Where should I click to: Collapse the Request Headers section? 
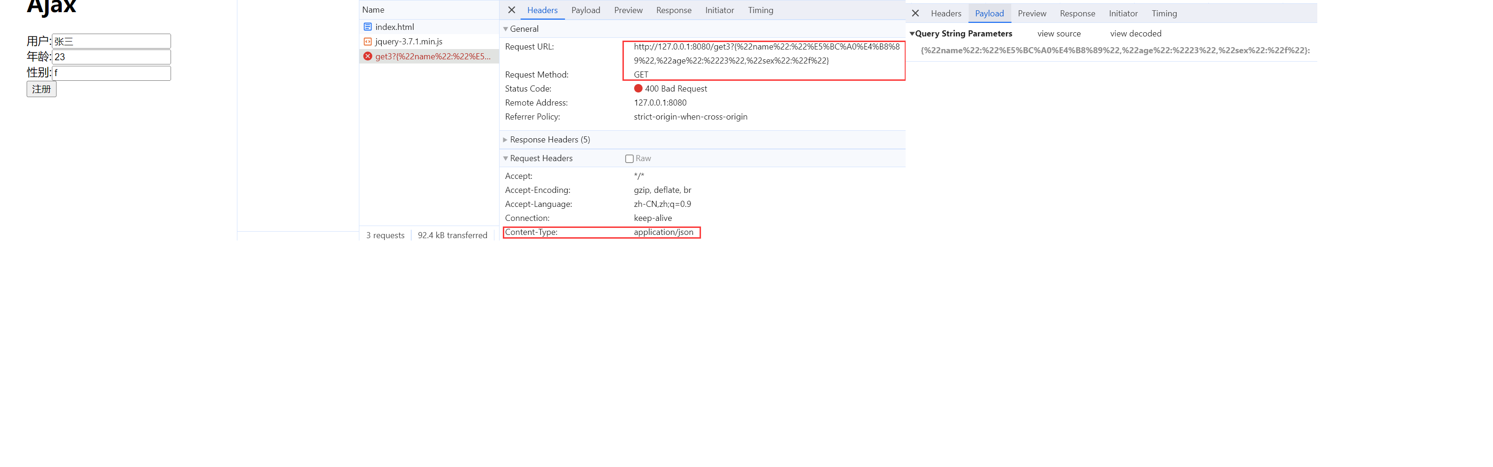(x=506, y=158)
